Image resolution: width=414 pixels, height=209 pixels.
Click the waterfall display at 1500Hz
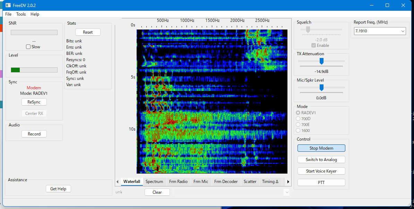212,101
